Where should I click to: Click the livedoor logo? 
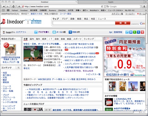point(12,21)
